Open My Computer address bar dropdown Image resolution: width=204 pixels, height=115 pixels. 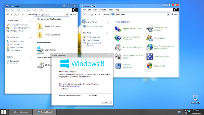click(x=68, y=15)
